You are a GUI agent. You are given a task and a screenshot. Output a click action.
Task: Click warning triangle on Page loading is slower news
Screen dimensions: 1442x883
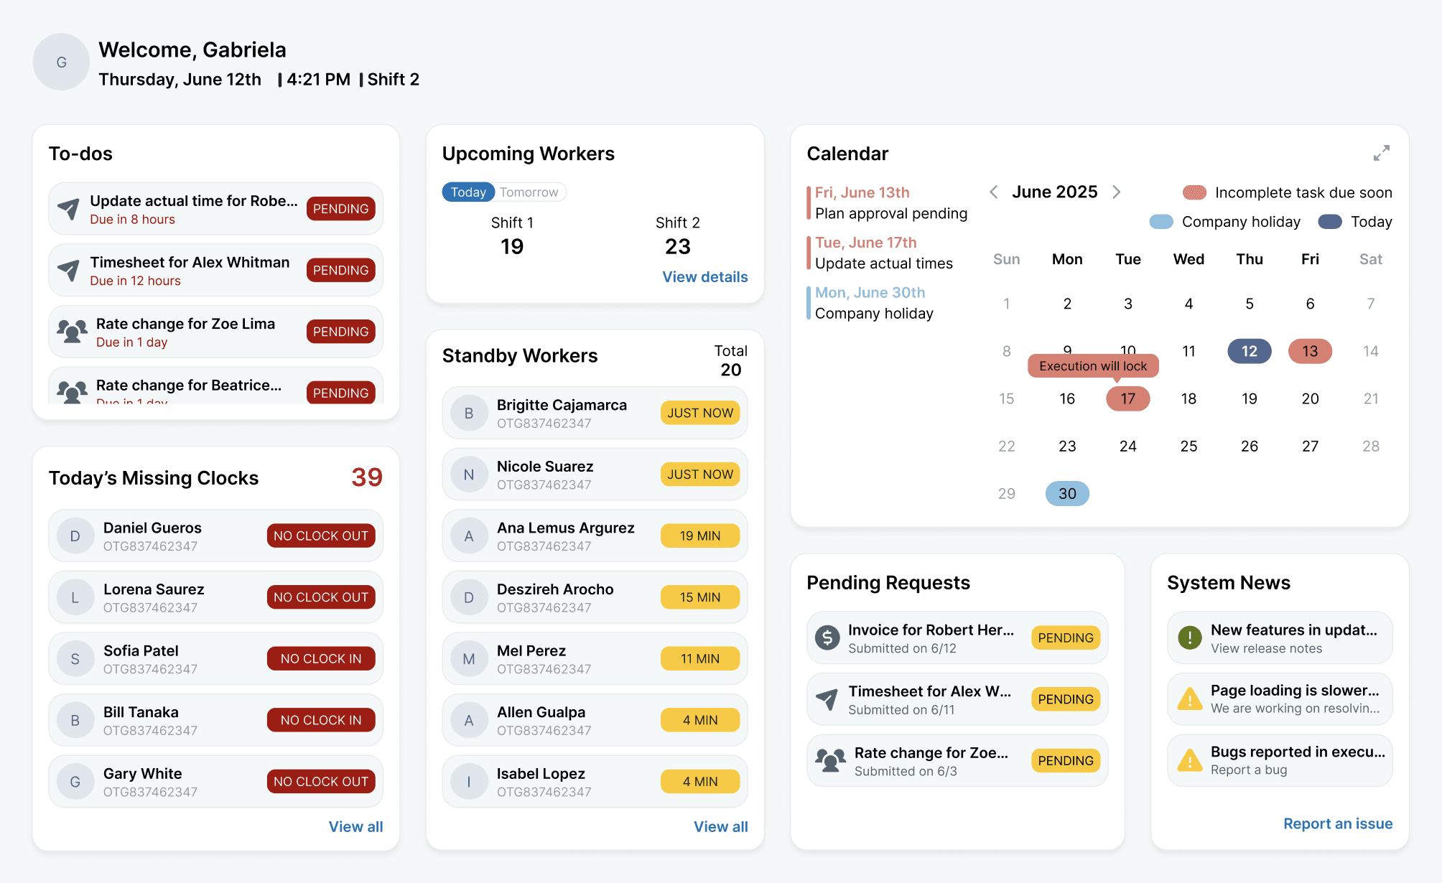(1189, 699)
